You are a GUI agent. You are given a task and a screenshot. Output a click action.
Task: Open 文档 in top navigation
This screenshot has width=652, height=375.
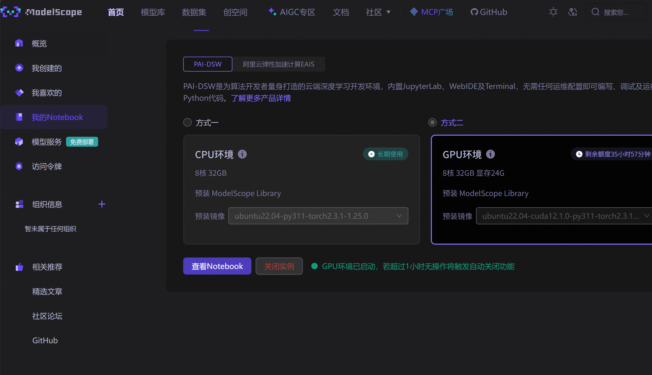tap(341, 12)
